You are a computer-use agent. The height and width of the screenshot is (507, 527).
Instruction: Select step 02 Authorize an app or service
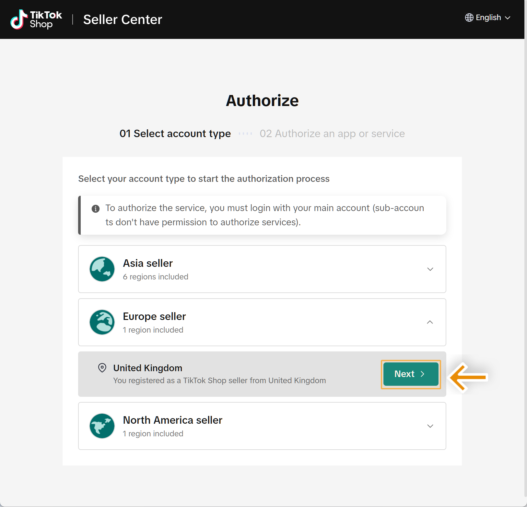click(332, 134)
